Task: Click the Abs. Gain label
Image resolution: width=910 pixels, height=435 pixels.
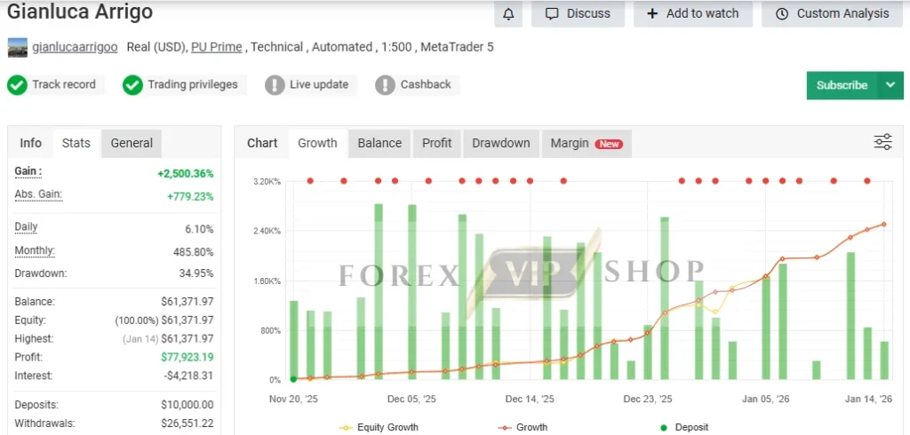Action: 38,194
